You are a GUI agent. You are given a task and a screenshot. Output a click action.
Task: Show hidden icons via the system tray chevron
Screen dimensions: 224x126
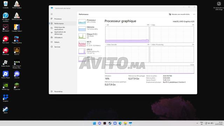197,123
